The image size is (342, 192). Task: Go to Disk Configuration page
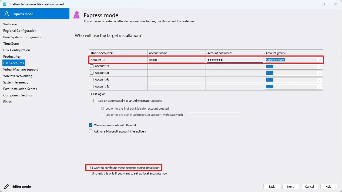16,50
